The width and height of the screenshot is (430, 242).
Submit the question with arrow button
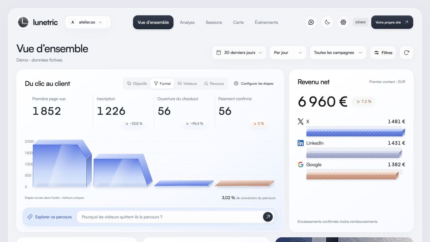(268, 217)
